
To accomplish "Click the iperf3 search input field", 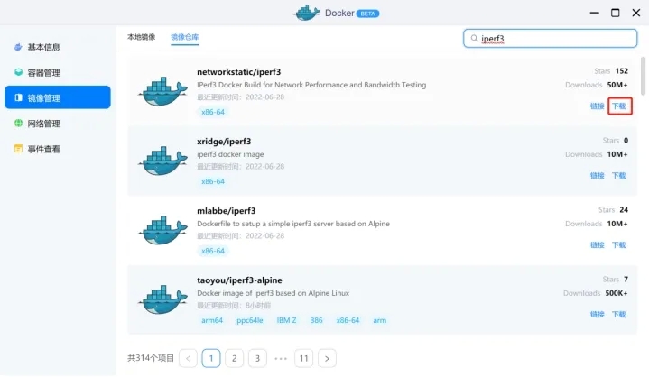I will [550, 39].
